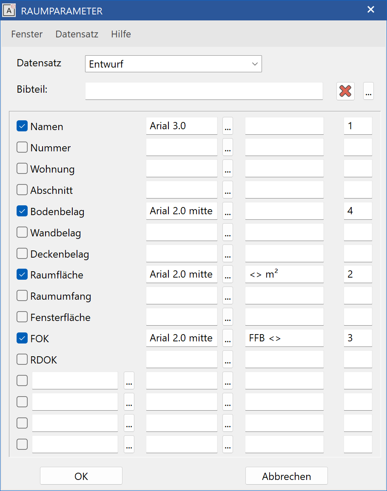Click the Arial 3.0 font field for Namen
387x491 pixels.
(182, 126)
